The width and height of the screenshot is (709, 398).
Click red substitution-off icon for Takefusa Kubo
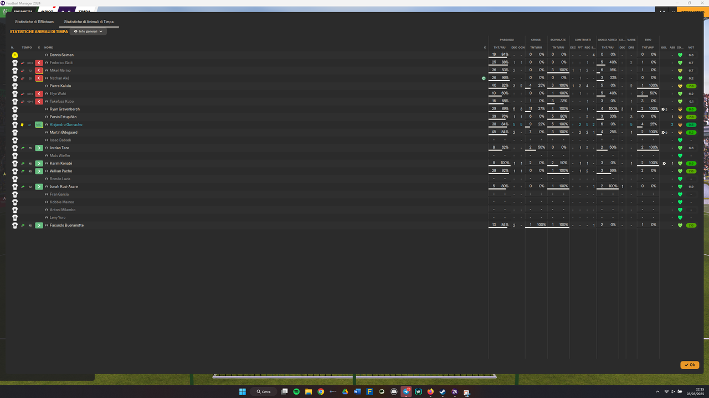click(39, 101)
